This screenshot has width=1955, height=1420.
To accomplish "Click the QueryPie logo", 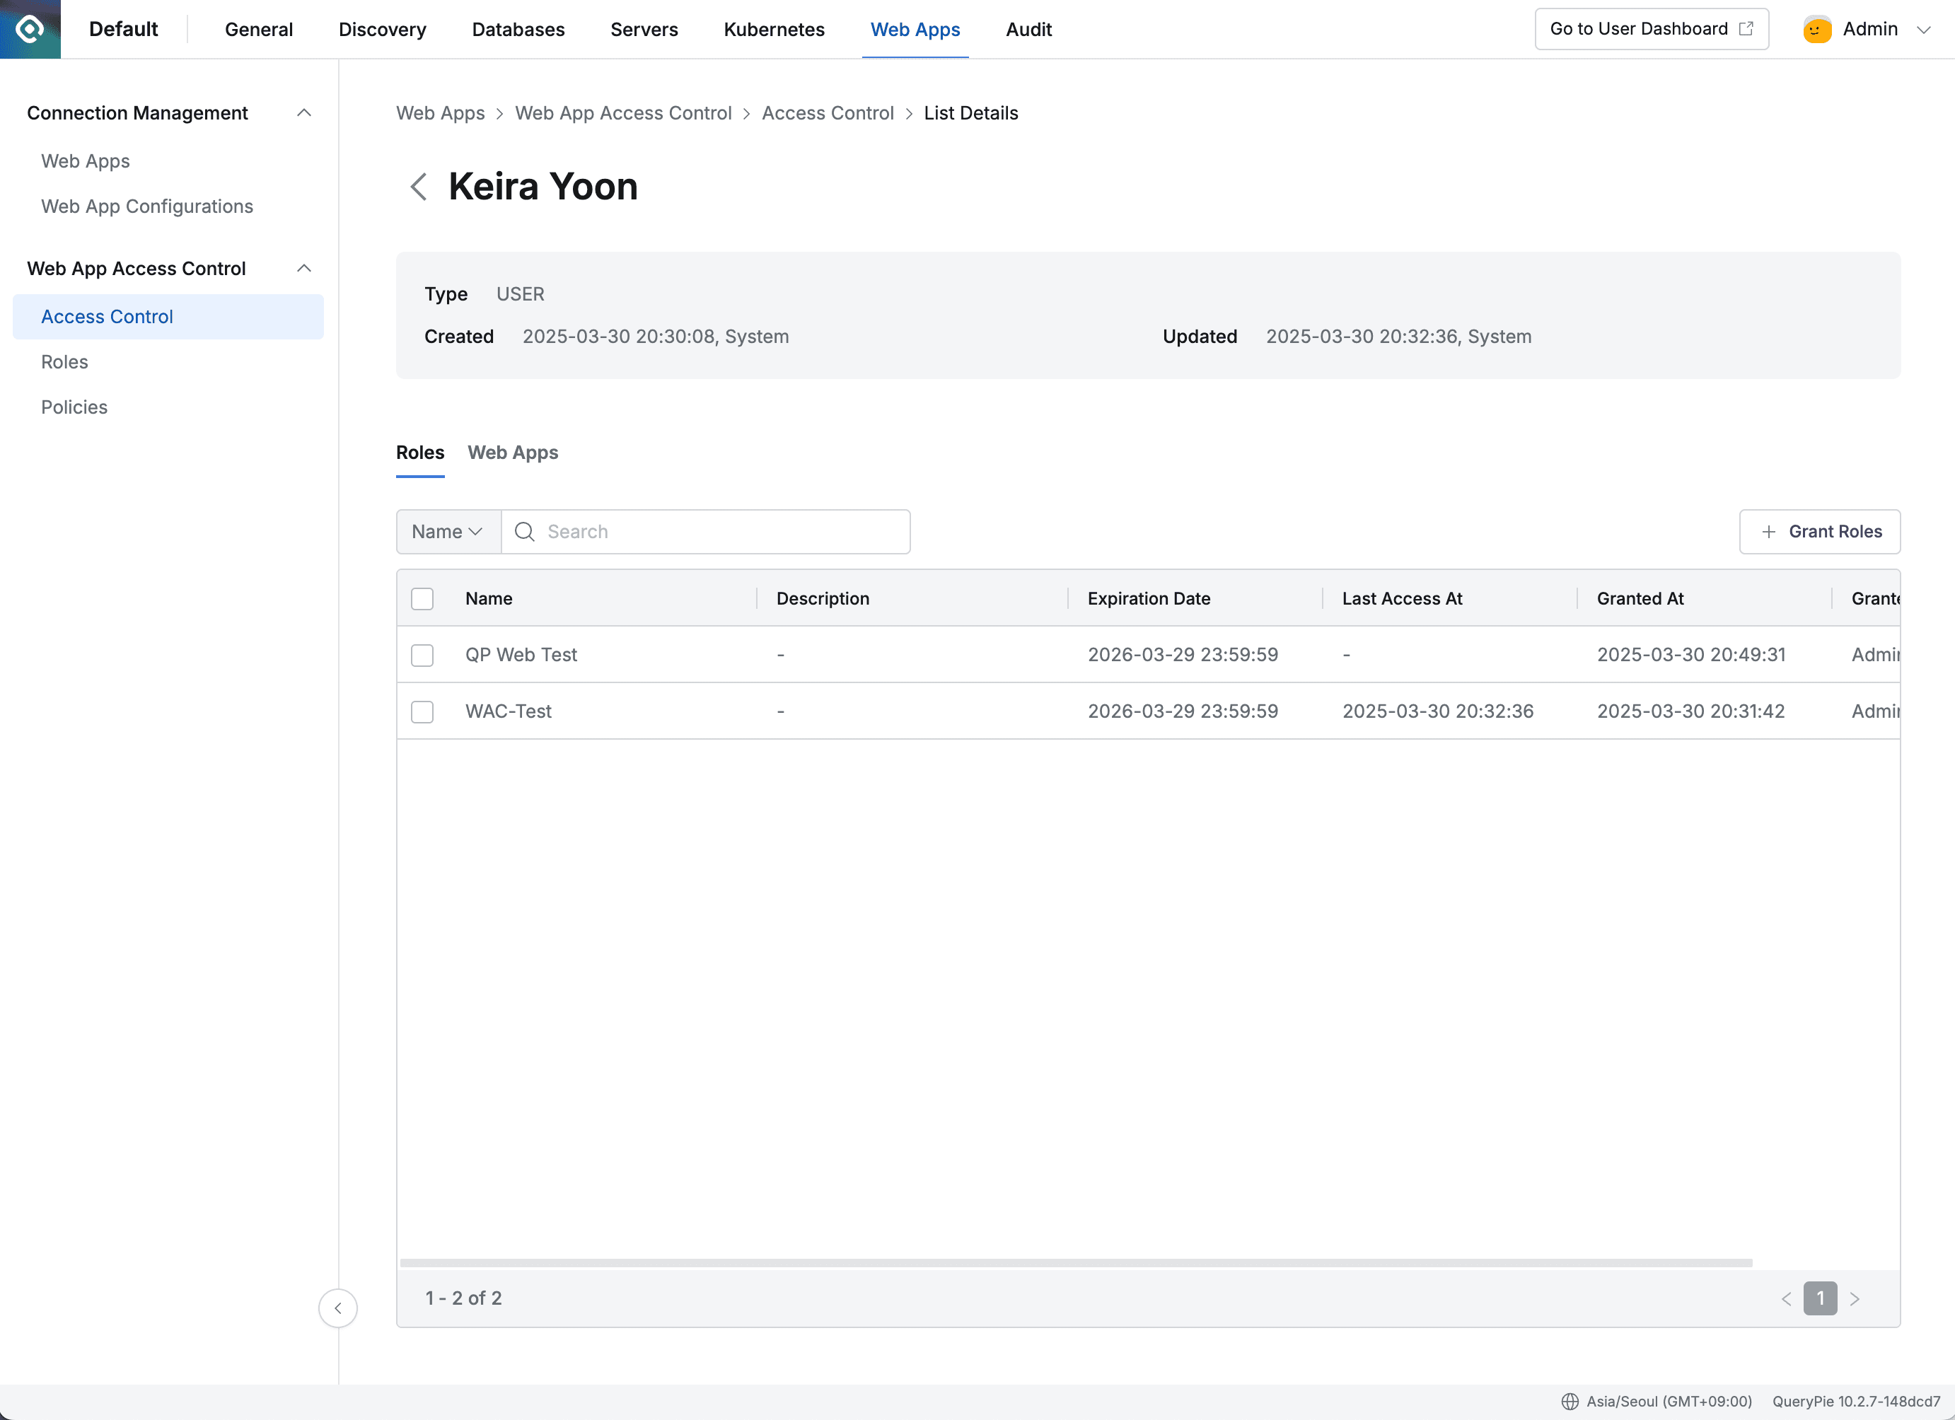I will [29, 28].
